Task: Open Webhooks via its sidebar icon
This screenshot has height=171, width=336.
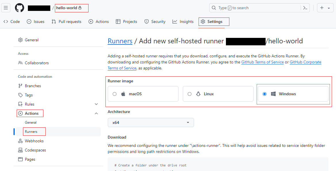Action: 20,141
